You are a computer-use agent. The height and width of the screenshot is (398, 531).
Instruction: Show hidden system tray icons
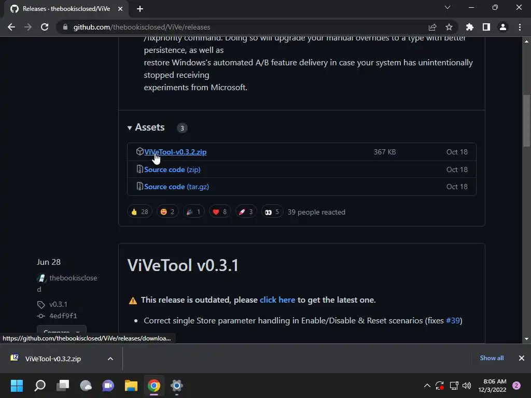click(x=427, y=386)
